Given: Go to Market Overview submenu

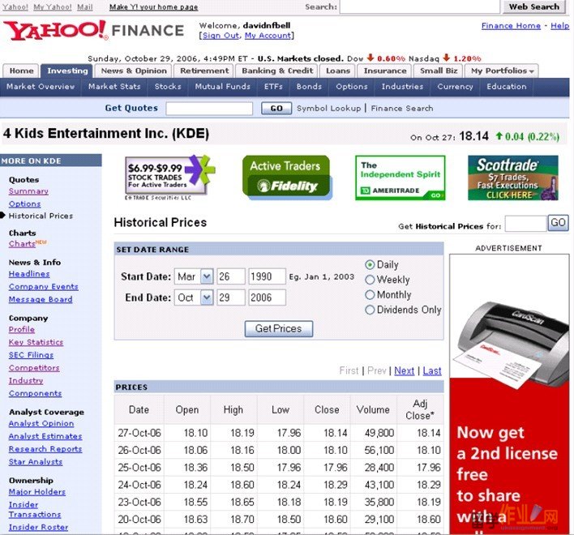Looking at the screenshot, I should tap(41, 87).
